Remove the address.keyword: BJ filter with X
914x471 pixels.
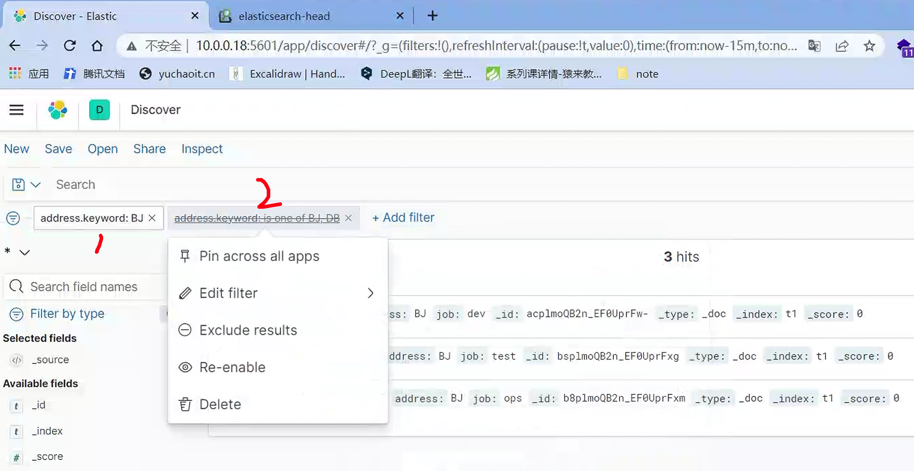pyautogui.click(x=152, y=218)
